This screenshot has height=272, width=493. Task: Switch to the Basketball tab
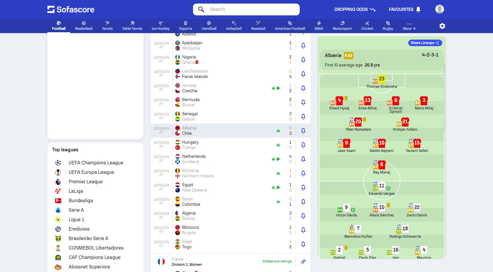click(x=84, y=26)
